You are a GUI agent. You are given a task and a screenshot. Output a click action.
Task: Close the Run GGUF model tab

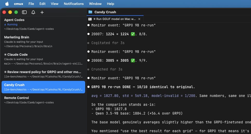pos(139,19)
